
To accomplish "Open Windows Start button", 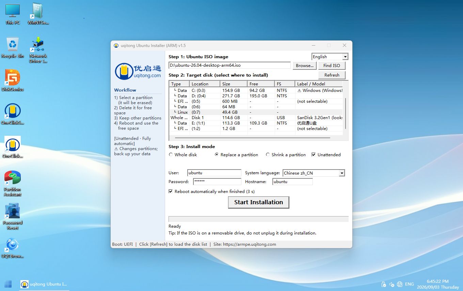I will (8, 284).
